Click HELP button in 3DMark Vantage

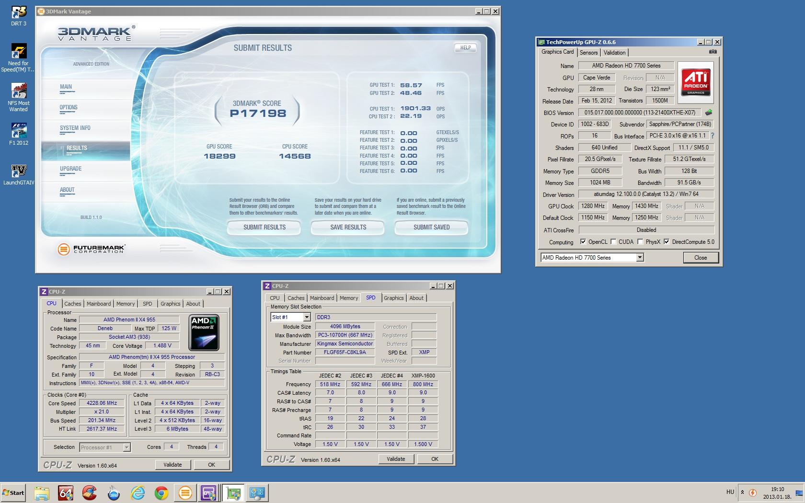(465, 47)
